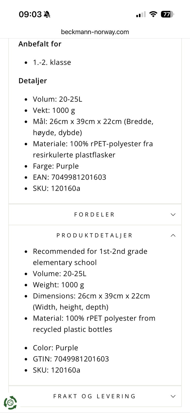The image size is (190, 413).
Task: Click the Anbefalt for heading
Action: (40, 44)
